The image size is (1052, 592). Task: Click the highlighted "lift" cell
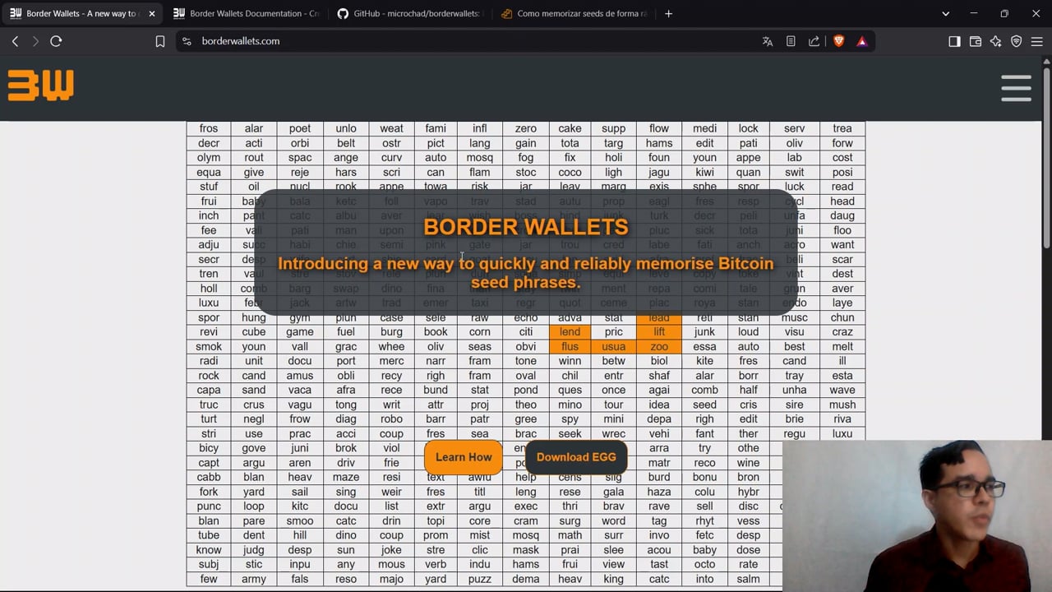[x=659, y=332]
